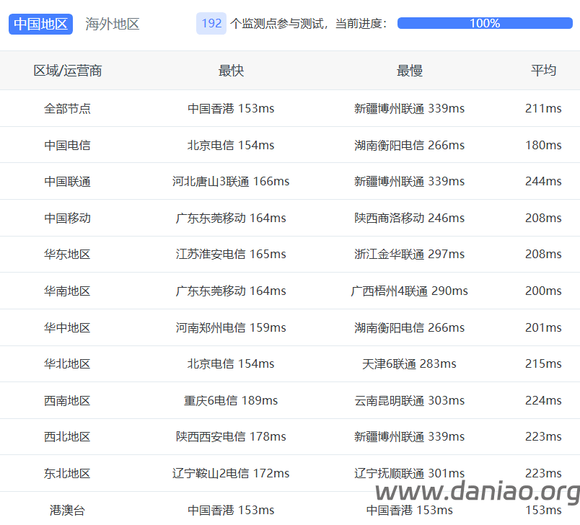Select the 全部节点 row
The height and width of the screenshot is (525, 580).
tap(290, 108)
